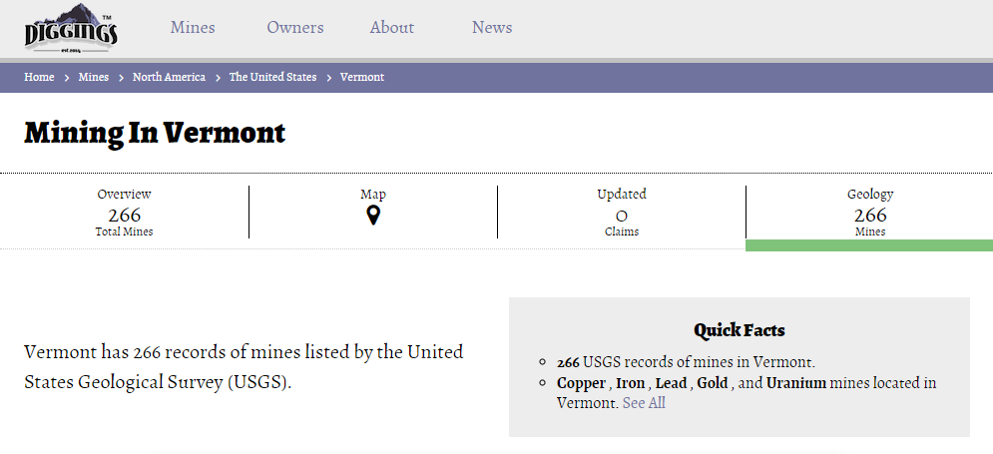The height and width of the screenshot is (454, 993).
Task: Open the Owners navigation menu
Action: point(294,28)
